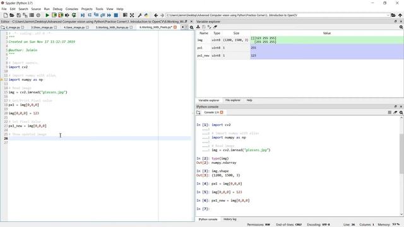Open IPython console options icon
Screen dimensions: 404x227
(401, 112)
